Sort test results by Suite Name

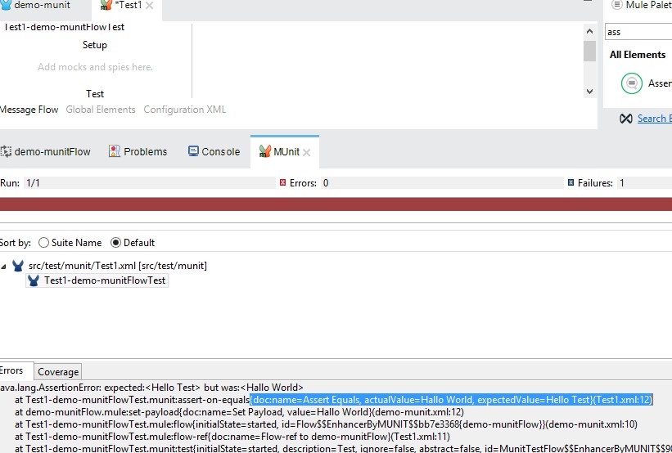tap(43, 243)
